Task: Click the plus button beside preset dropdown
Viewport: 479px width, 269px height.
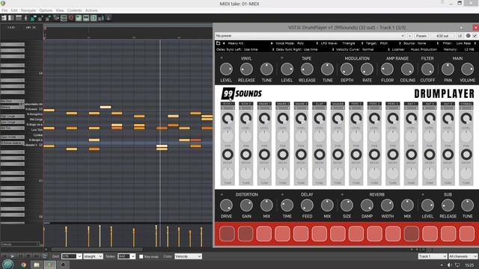Action: [x=409, y=36]
